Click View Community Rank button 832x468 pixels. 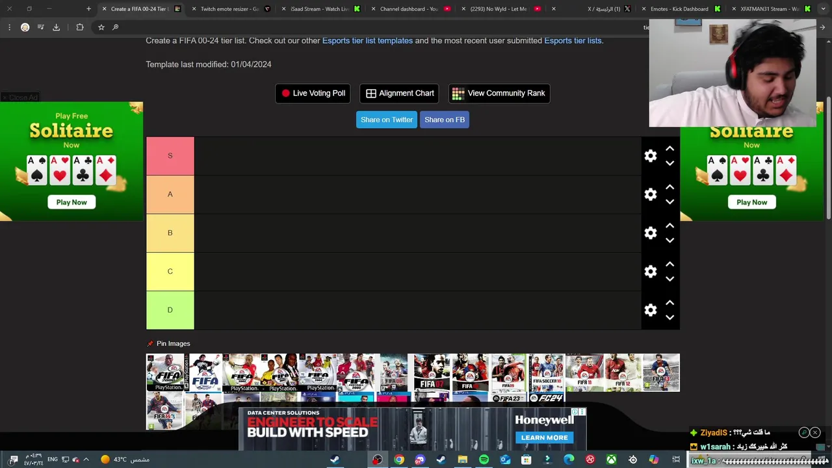(x=499, y=94)
